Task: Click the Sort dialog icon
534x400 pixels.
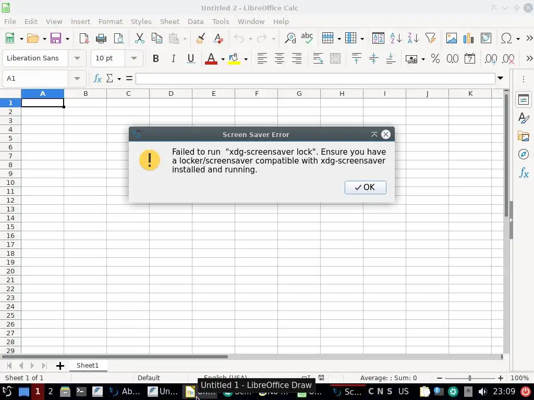Action: 378,39
